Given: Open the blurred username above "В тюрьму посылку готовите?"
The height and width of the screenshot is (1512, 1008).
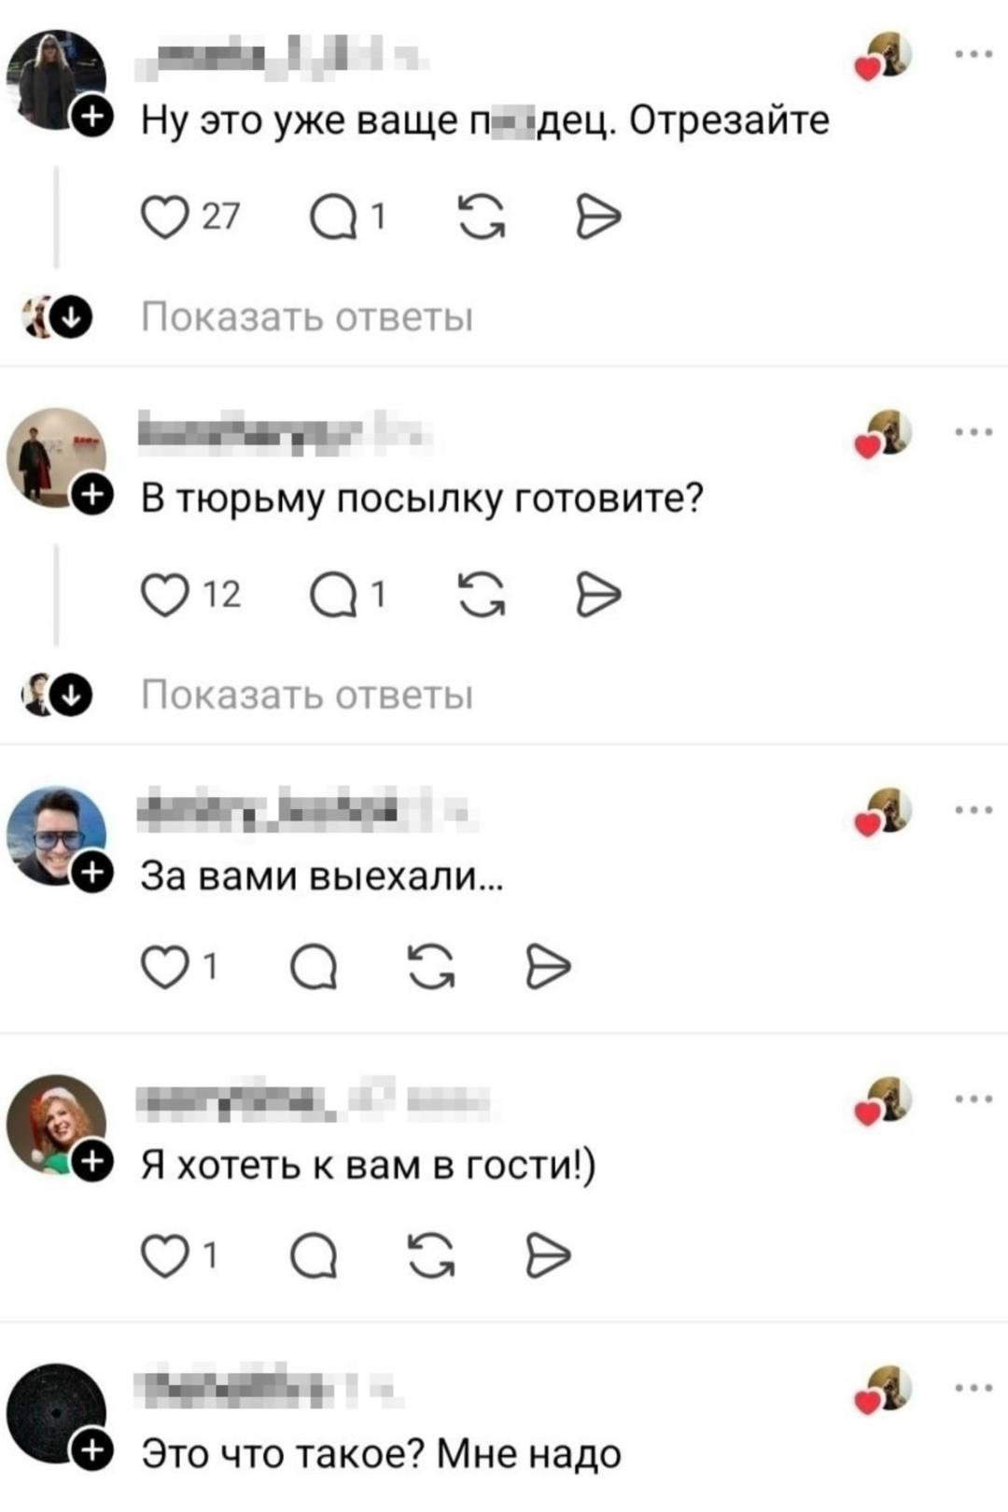Looking at the screenshot, I should pyautogui.click(x=283, y=431).
